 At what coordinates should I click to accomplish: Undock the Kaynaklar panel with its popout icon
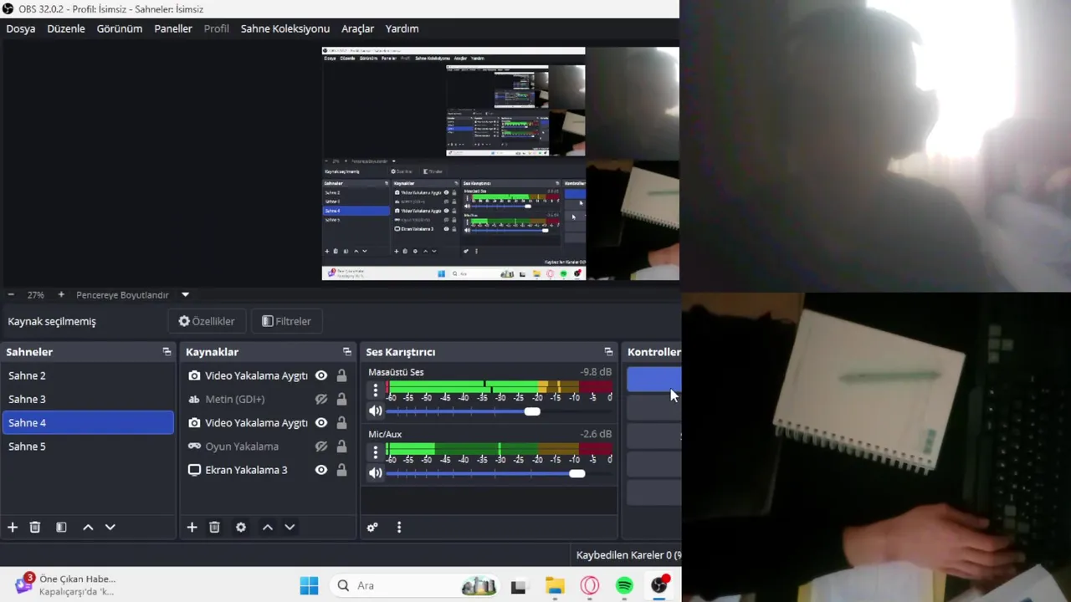click(x=347, y=352)
